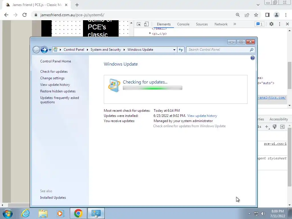
Task: Show hidden tray icons arrow
Action: 249,214
